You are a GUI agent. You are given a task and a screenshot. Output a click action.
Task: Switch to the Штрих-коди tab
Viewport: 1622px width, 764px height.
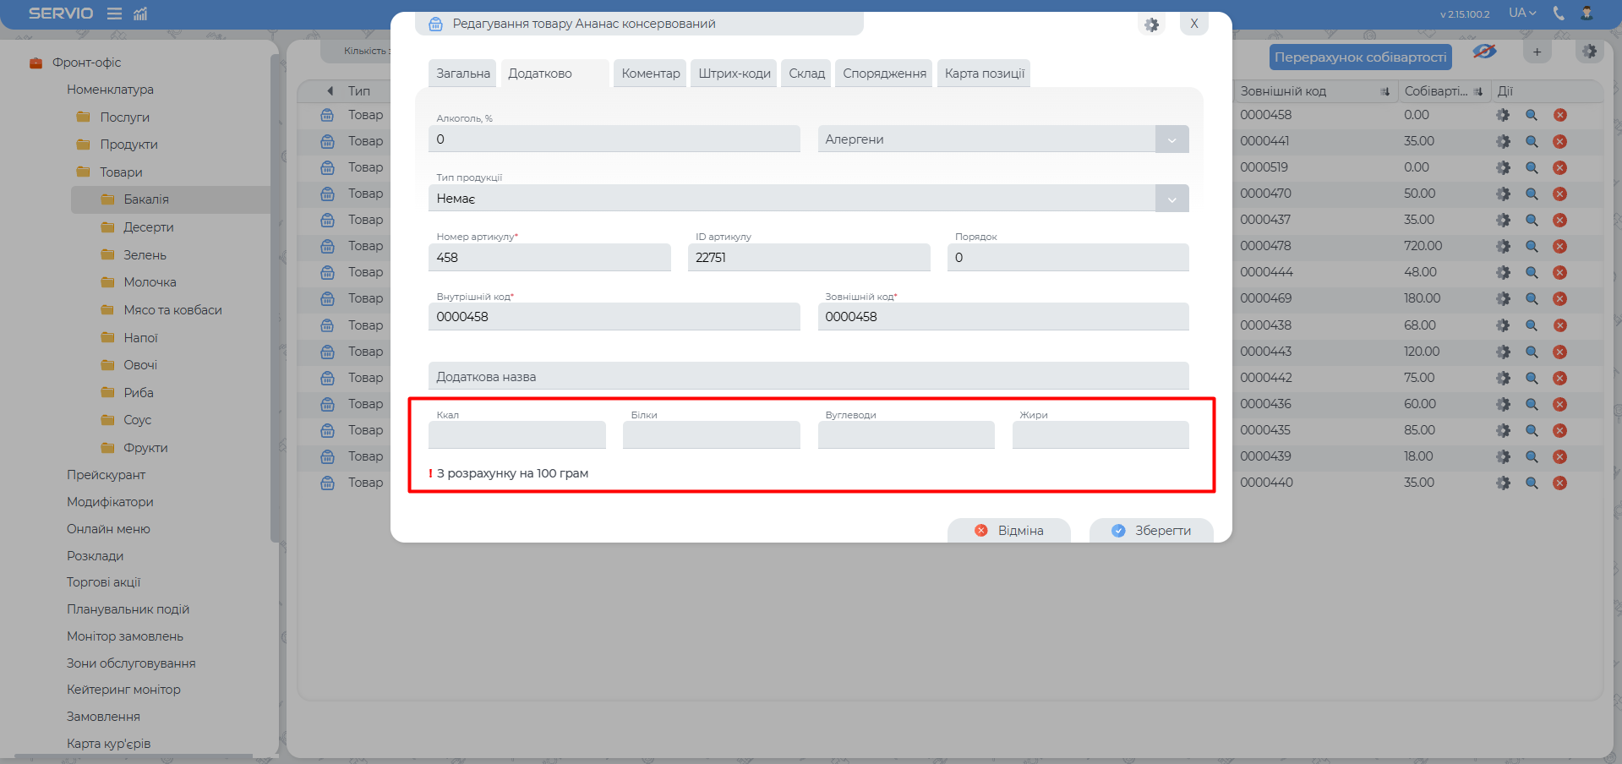click(x=734, y=74)
